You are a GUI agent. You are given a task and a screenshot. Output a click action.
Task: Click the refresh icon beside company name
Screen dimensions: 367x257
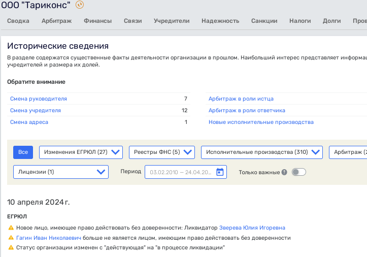click(80, 5)
